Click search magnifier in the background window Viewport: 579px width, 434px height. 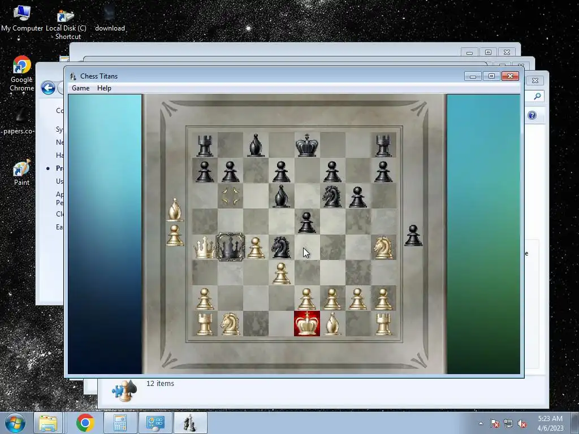coord(537,97)
